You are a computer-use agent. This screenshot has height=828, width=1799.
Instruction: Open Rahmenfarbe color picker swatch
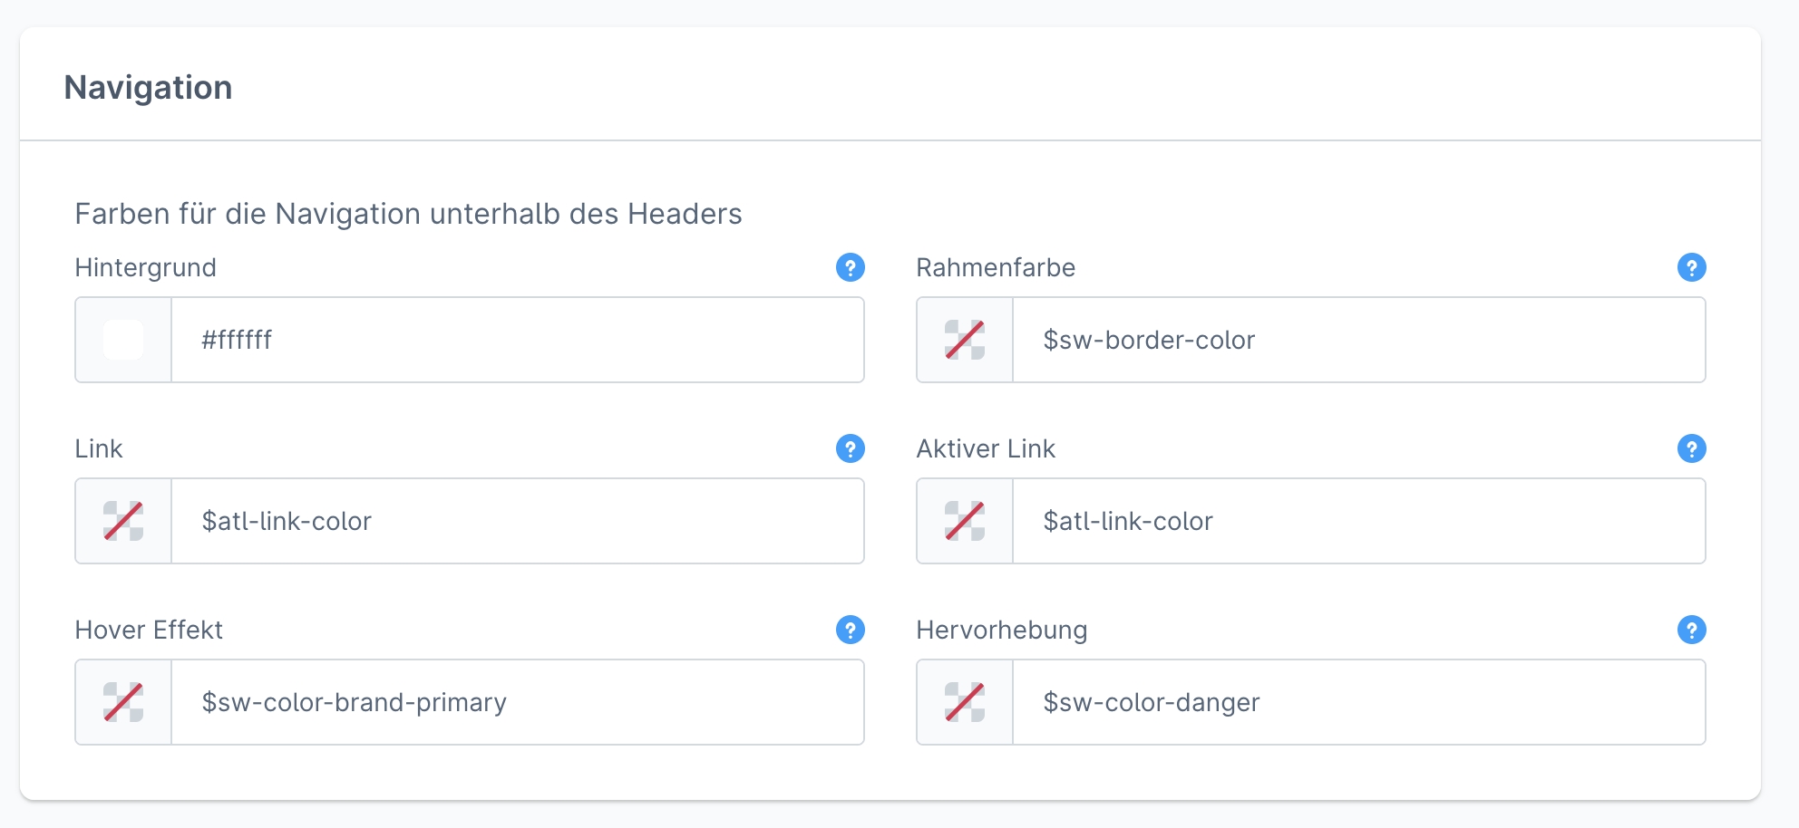(x=965, y=340)
